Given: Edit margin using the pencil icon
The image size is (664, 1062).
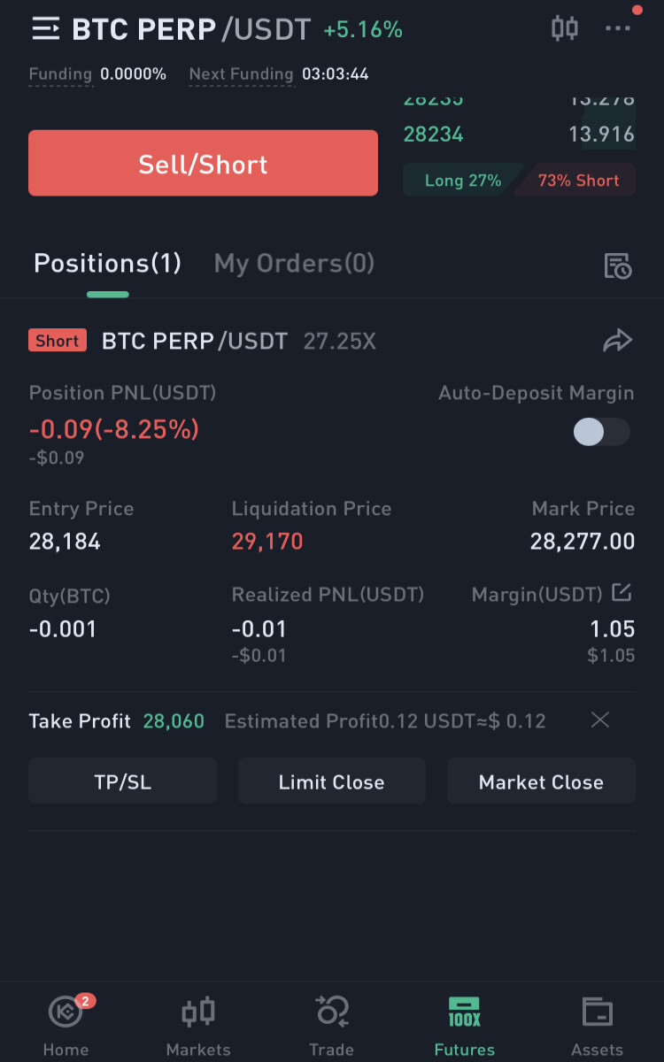Looking at the screenshot, I should coord(622,592).
